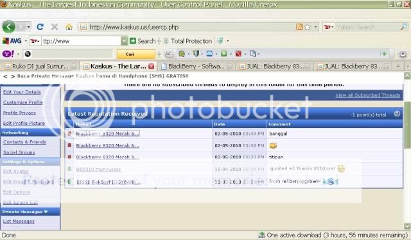Close the active Kaskus tab

point(152,67)
